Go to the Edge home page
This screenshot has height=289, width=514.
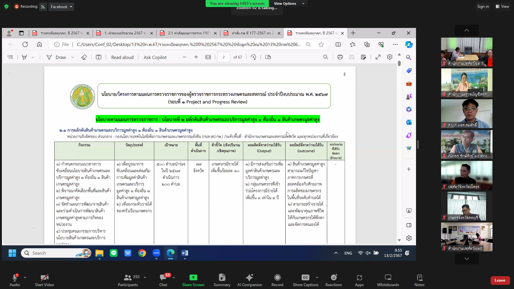point(39,44)
